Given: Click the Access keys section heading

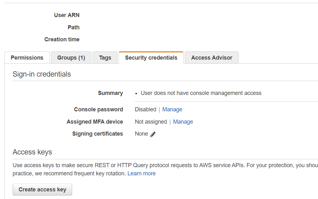Looking at the screenshot, I should click(32, 152).
